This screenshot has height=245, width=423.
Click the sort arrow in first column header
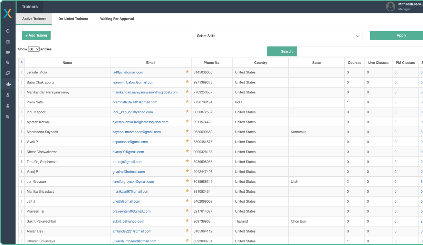coord(21,62)
